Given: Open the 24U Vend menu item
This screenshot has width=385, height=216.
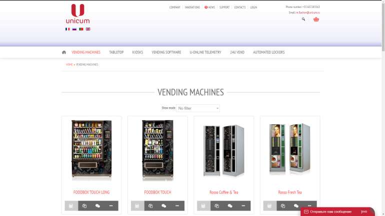Looking at the screenshot, I should tap(237, 52).
